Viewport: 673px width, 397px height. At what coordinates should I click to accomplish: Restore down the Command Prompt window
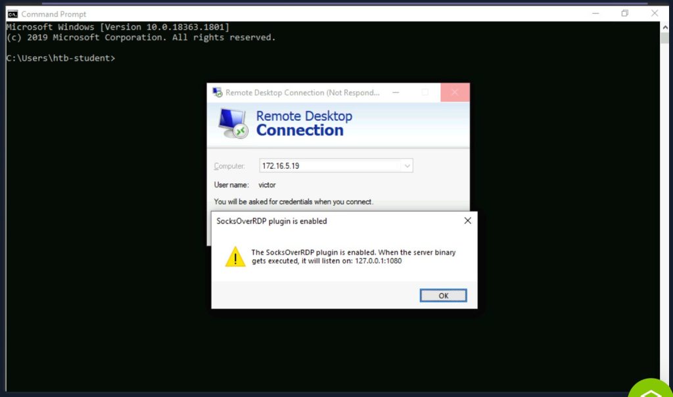coord(624,13)
